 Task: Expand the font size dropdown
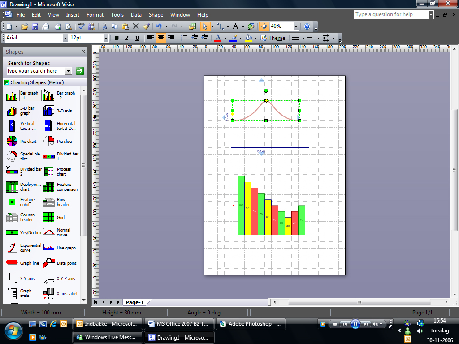106,38
